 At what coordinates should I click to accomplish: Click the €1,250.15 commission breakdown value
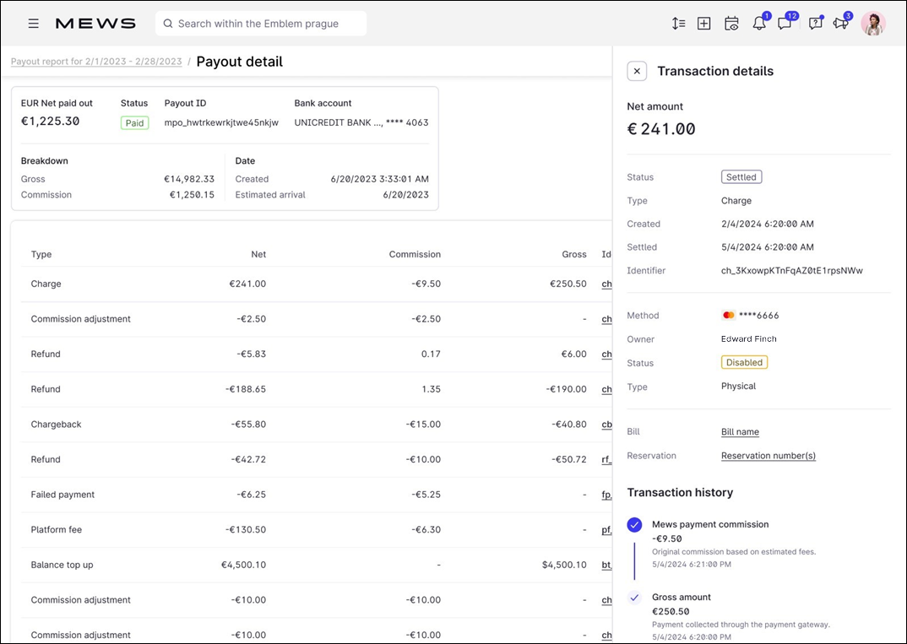(192, 195)
